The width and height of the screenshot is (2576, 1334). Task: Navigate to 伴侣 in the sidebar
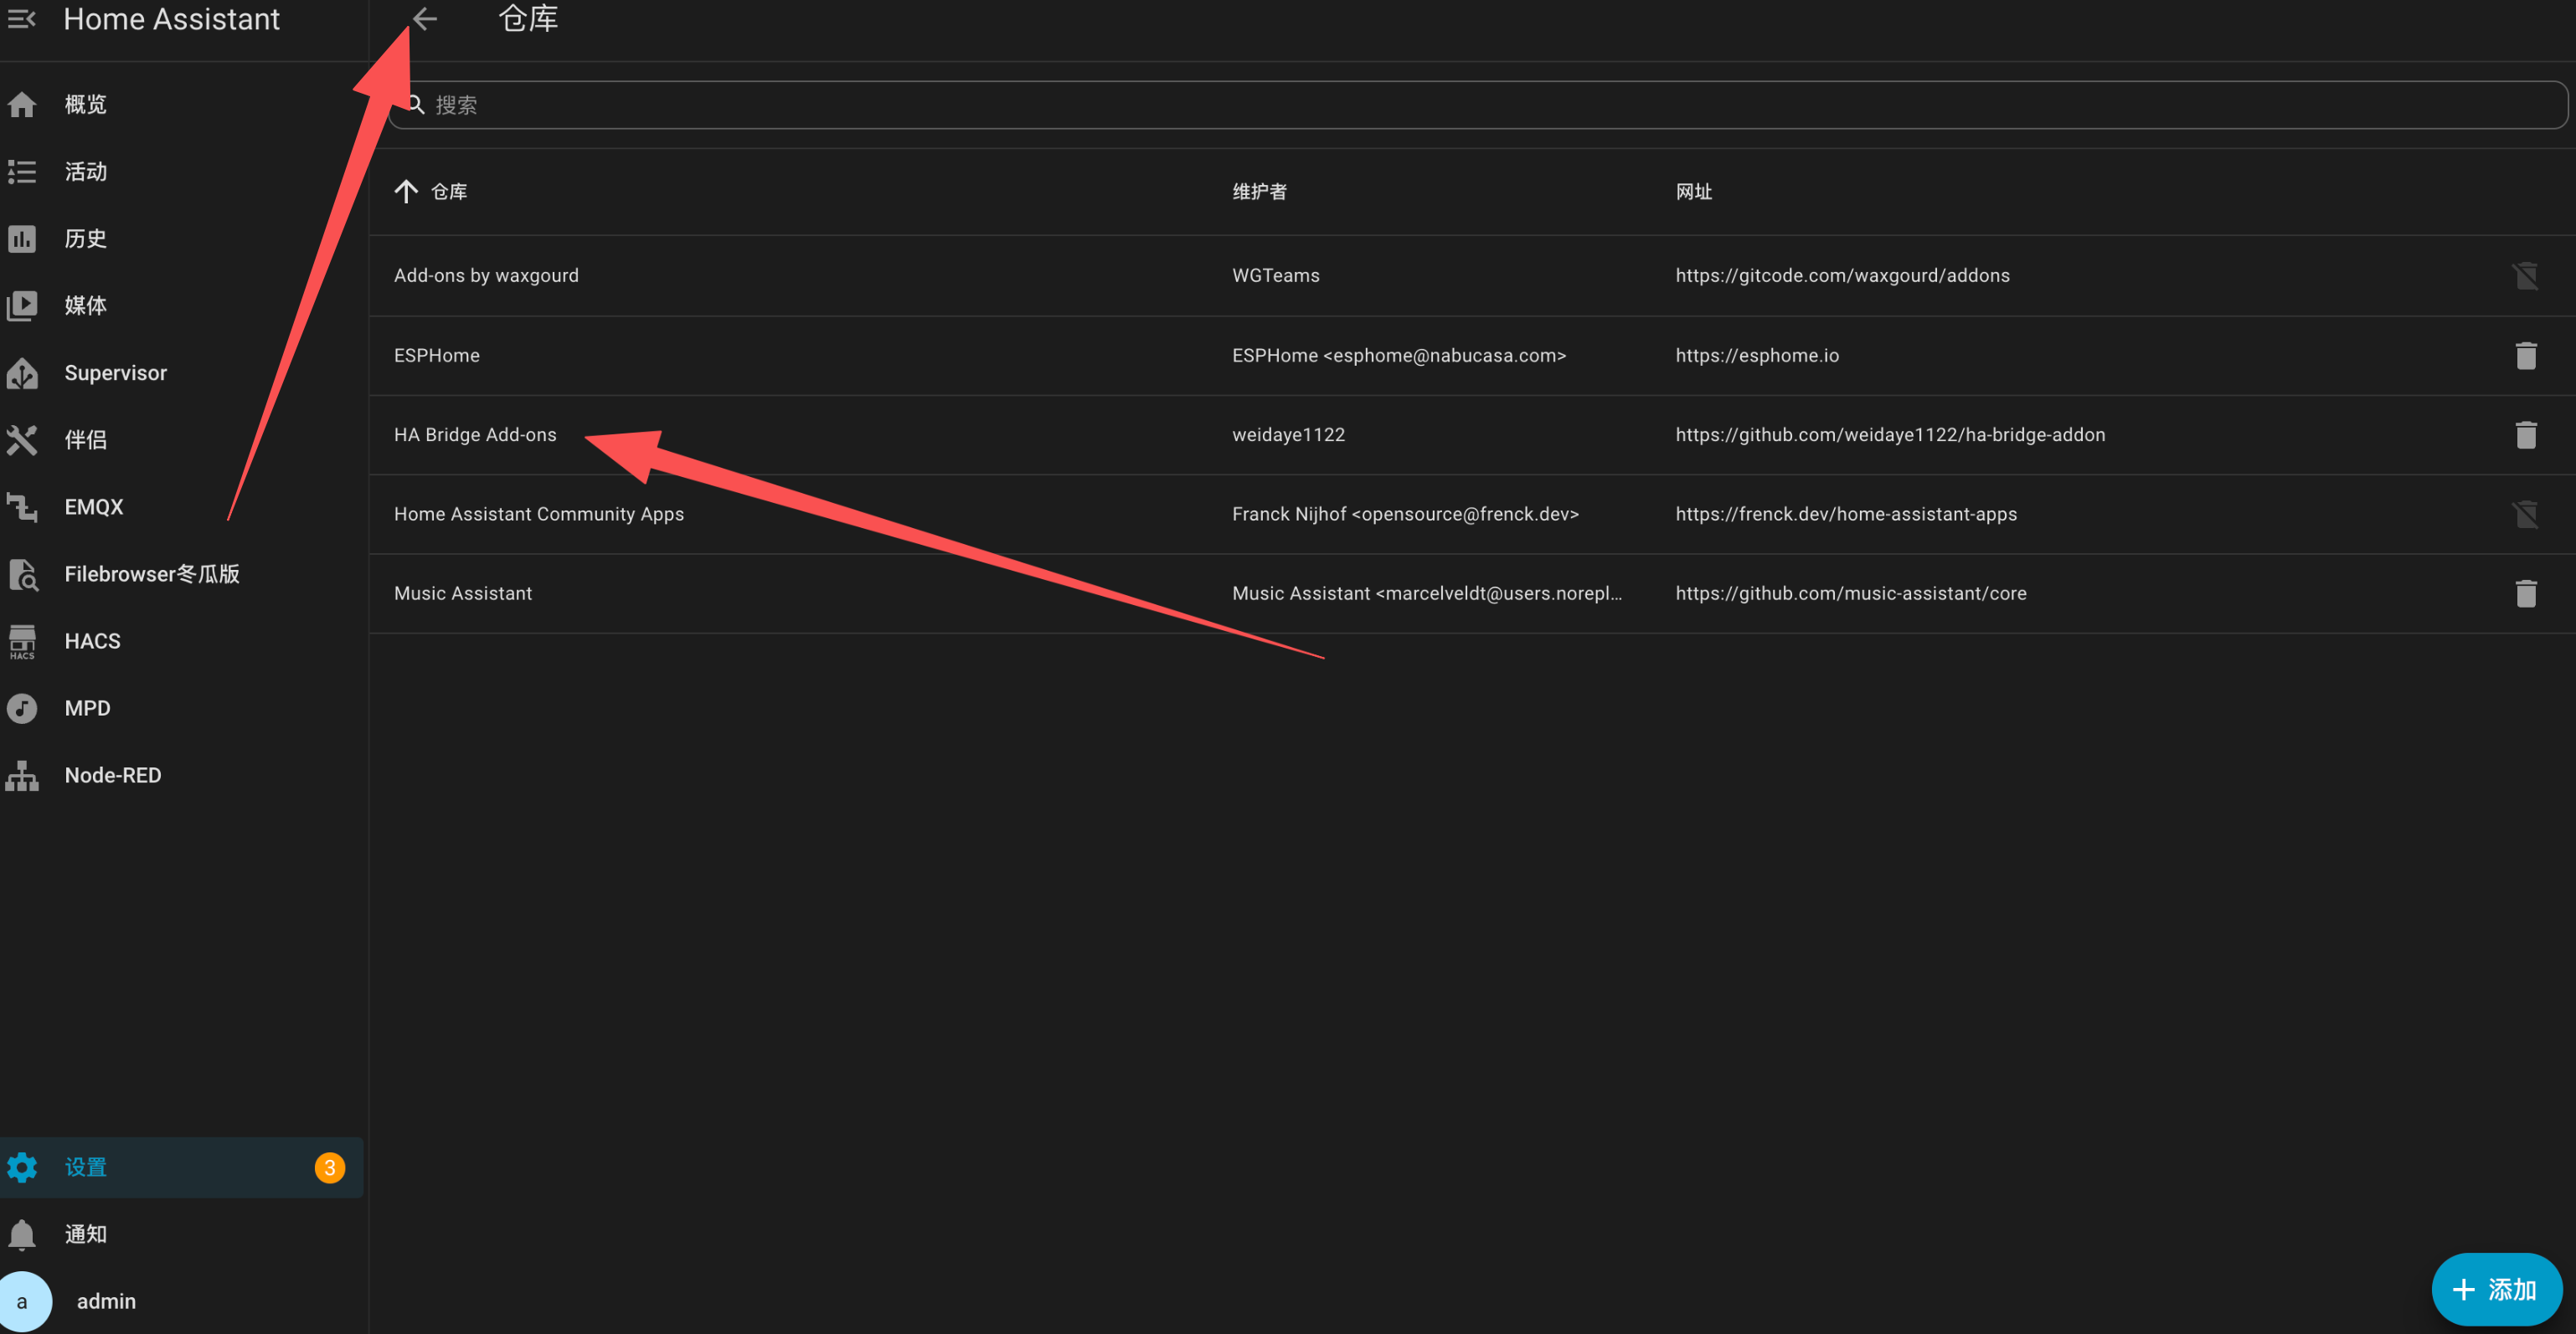[x=182, y=439]
